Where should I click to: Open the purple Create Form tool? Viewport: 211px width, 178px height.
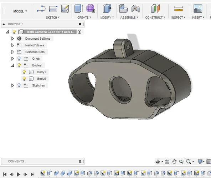[x=91, y=8]
